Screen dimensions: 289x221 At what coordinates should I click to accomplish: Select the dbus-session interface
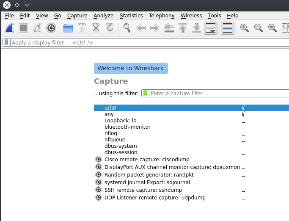tap(192, 152)
